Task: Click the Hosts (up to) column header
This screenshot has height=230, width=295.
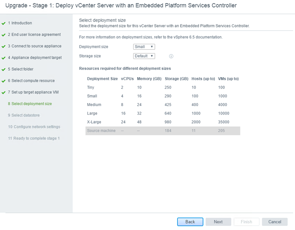Action: (203, 79)
